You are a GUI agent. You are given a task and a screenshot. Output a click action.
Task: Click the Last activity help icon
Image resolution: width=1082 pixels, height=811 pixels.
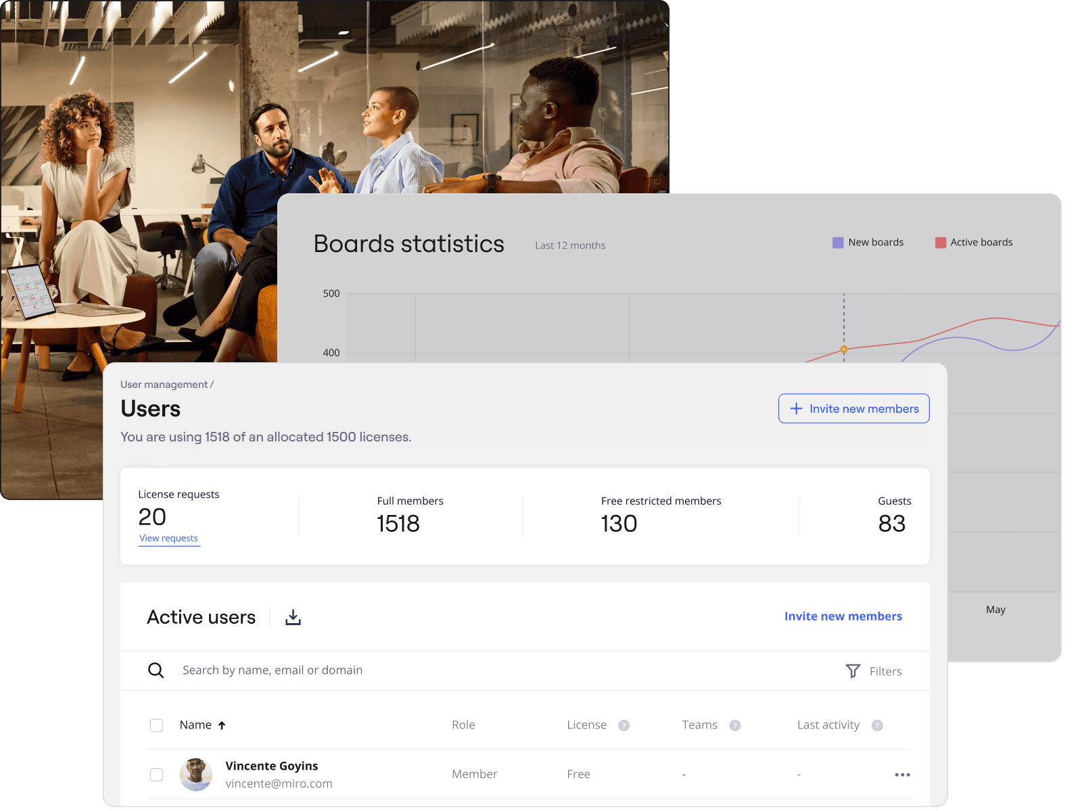877,725
